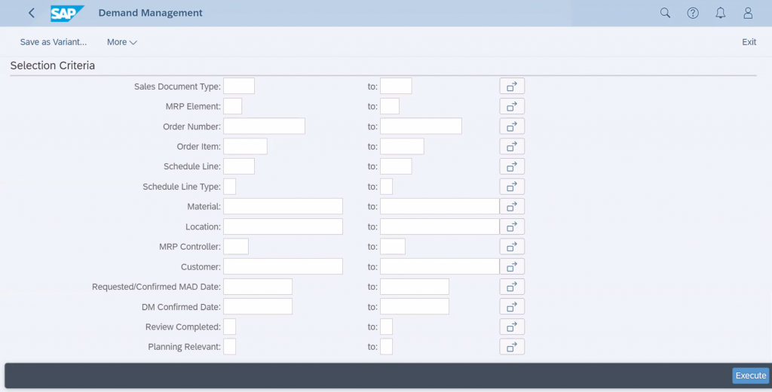Screen dimensions: 772x392
Task: Open the notifications bell icon
Action: click(x=720, y=13)
